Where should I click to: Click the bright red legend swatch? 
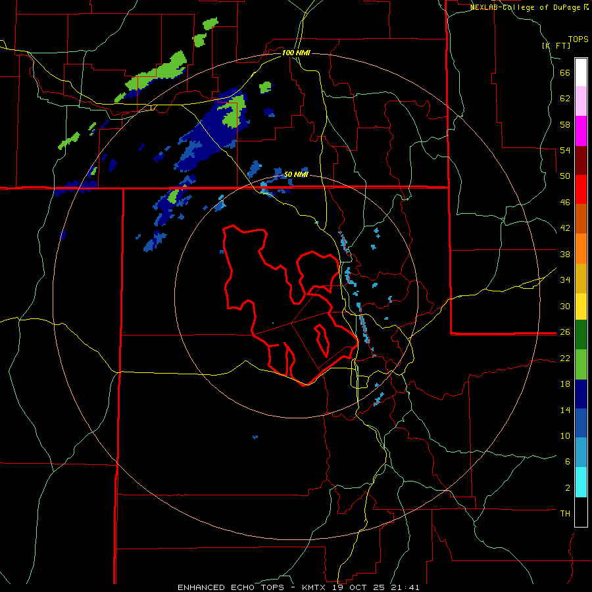tap(581, 189)
